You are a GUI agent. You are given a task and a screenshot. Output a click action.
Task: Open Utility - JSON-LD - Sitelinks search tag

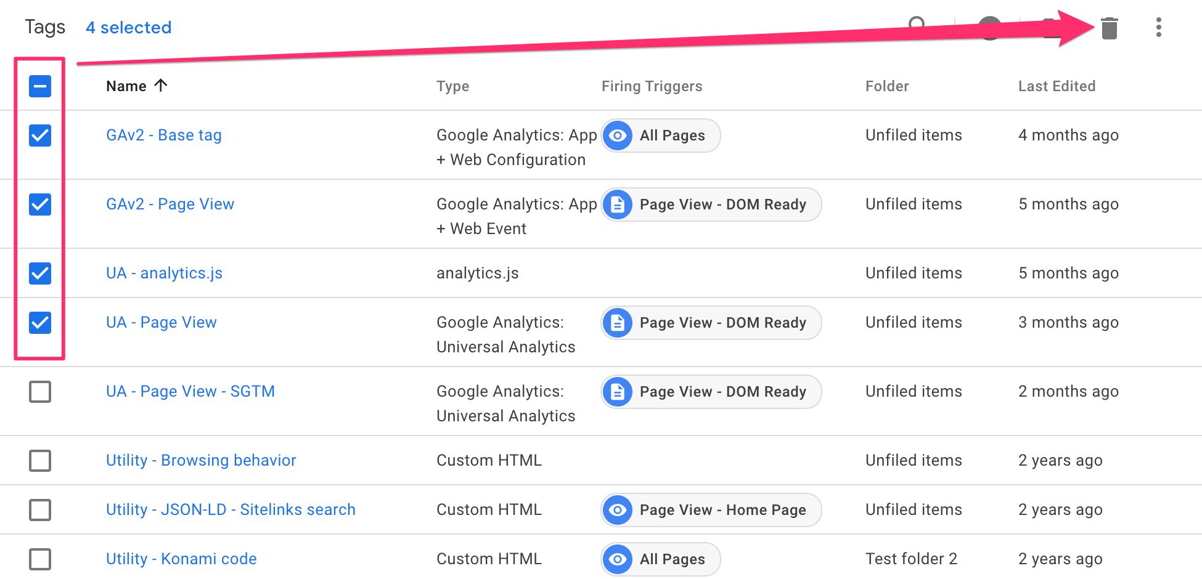231,509
